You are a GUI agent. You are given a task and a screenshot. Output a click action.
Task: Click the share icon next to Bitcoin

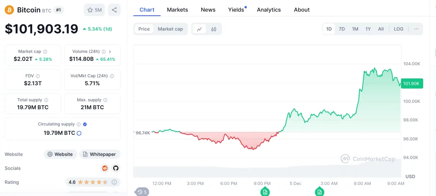114,10
